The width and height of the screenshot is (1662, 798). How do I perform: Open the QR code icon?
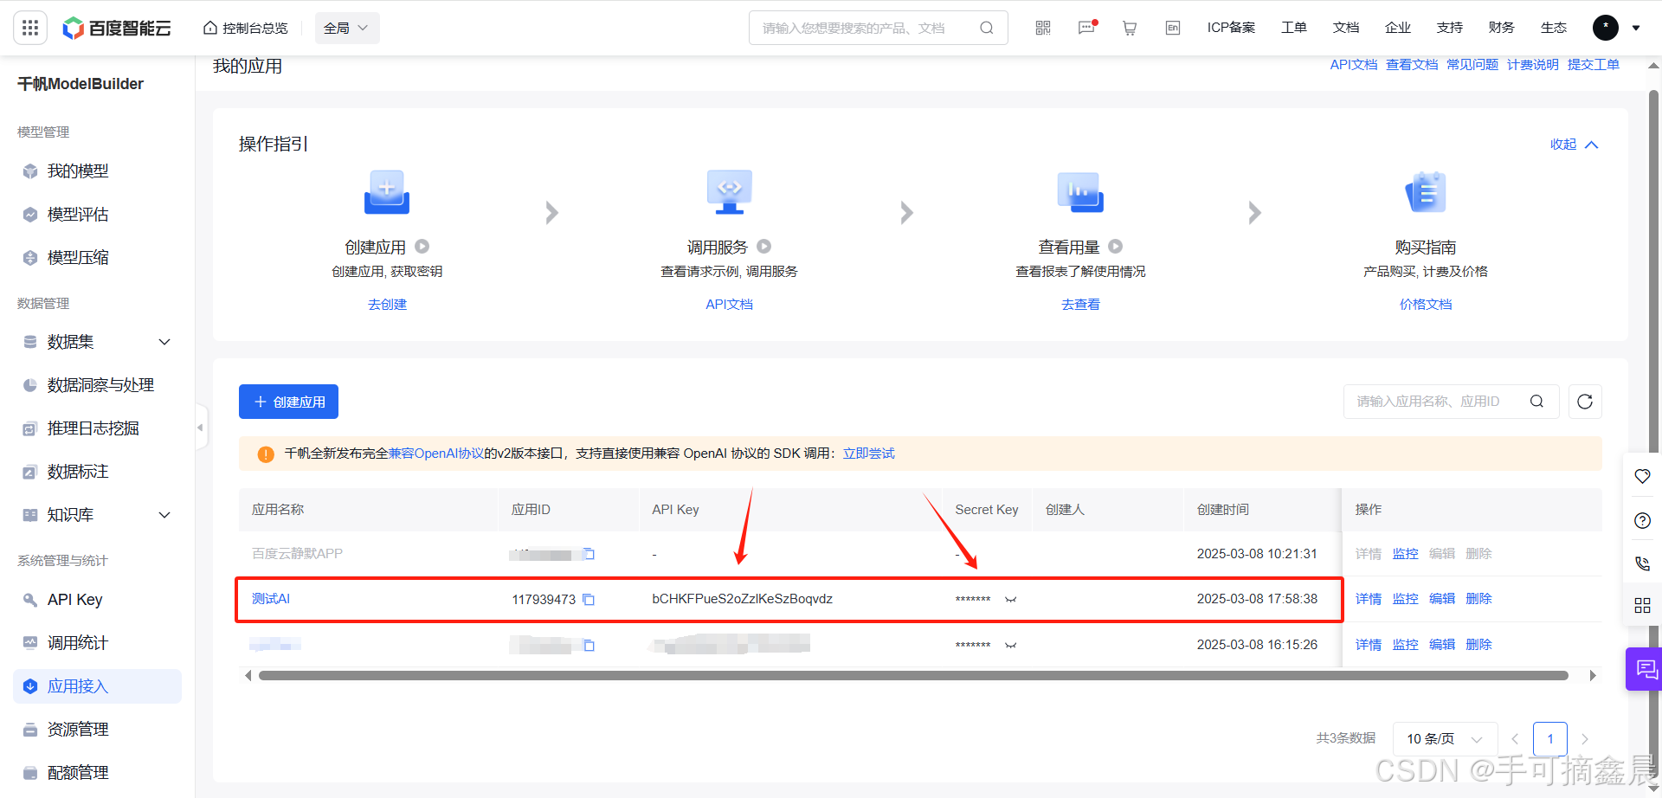pyautogui.click(x=1043, y=28)
